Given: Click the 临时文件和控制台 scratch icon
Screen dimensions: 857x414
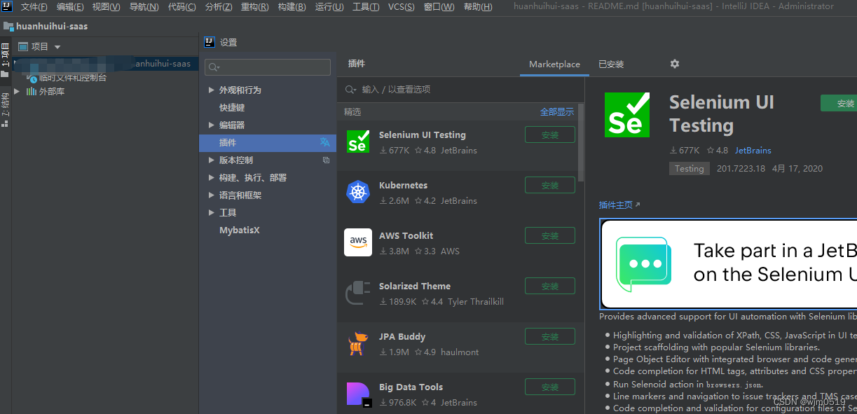Looking at the screenshot, I should (x=32, y=78).
